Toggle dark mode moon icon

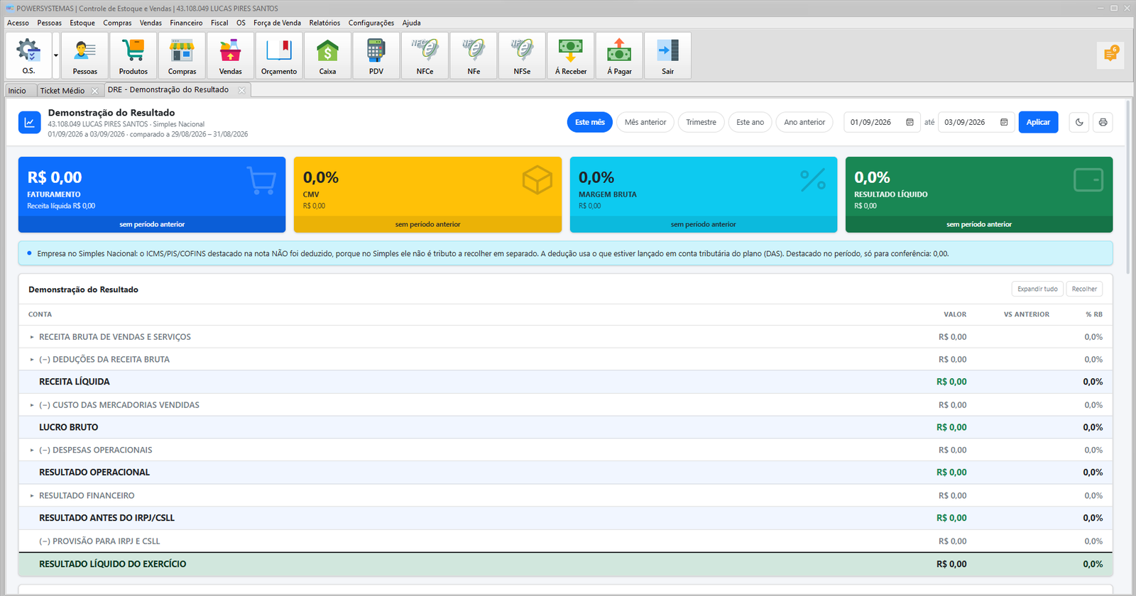click(x=1079, y=122)
